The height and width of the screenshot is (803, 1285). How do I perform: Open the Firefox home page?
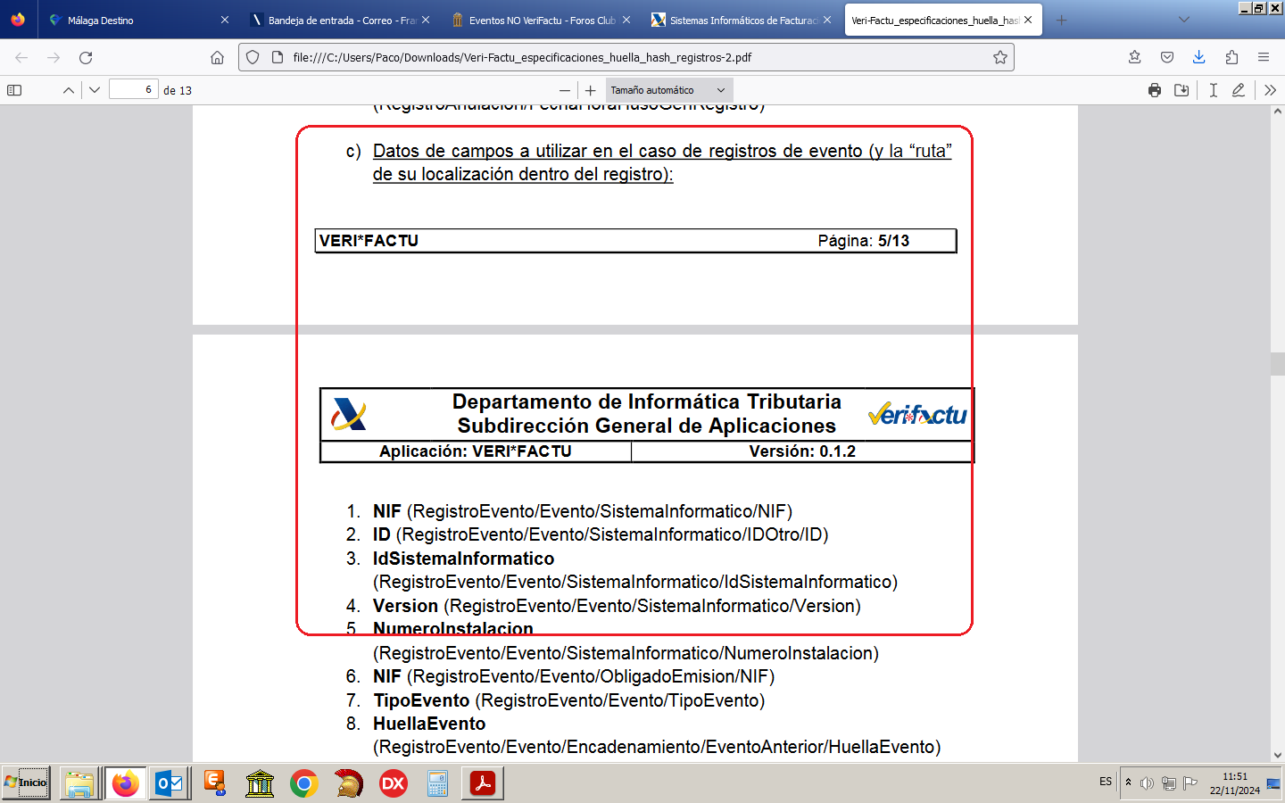tap(217, 57)
